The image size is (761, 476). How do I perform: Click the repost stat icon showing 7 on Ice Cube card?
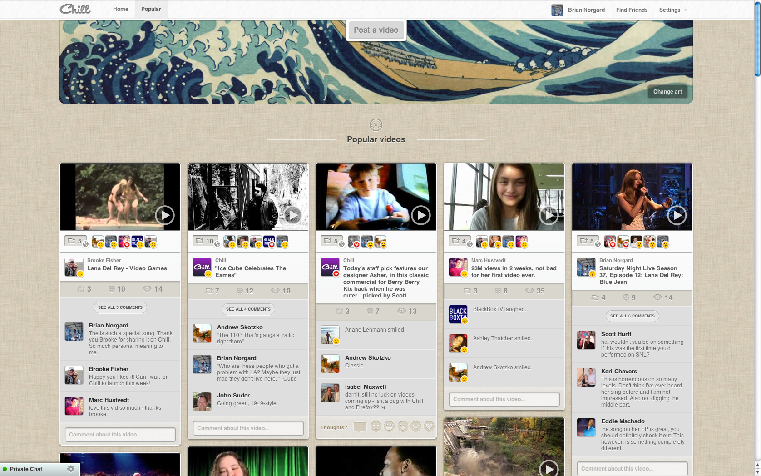point(209,291)
